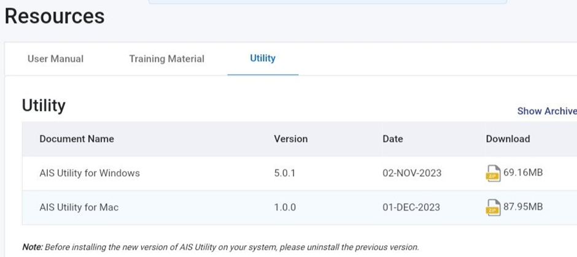Open the User Manual tab
The height and width of the screenshot is (257, 577).
coord(55,59)
